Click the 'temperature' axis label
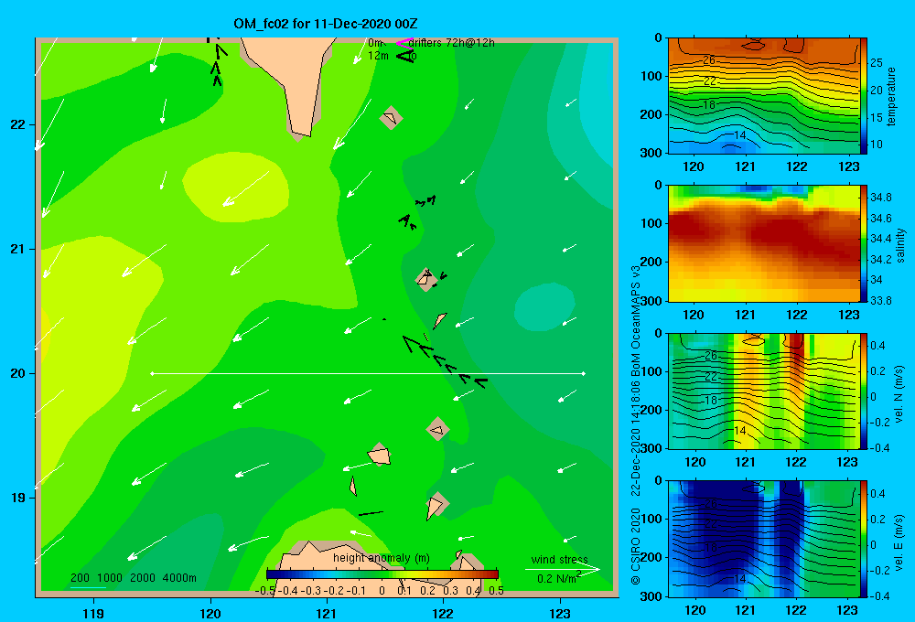The image size is (915, 622). (x=891, y=96)
